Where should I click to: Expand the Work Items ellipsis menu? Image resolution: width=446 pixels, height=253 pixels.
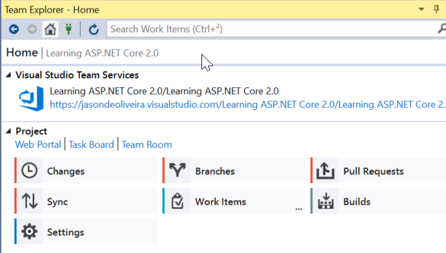(x=299, y=209)
